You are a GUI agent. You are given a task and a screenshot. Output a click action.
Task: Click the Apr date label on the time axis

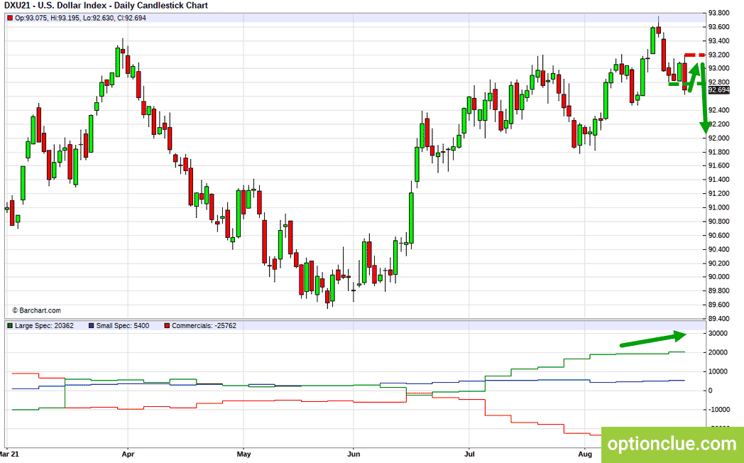(x=128, y=454)
